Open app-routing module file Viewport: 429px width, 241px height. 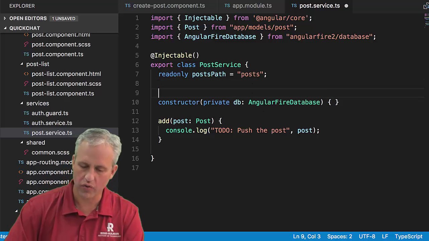coord(49,162)
